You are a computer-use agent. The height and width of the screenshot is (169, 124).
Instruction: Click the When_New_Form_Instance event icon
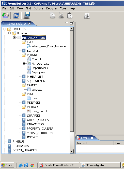pyautogui.click(x=29, y=46)
